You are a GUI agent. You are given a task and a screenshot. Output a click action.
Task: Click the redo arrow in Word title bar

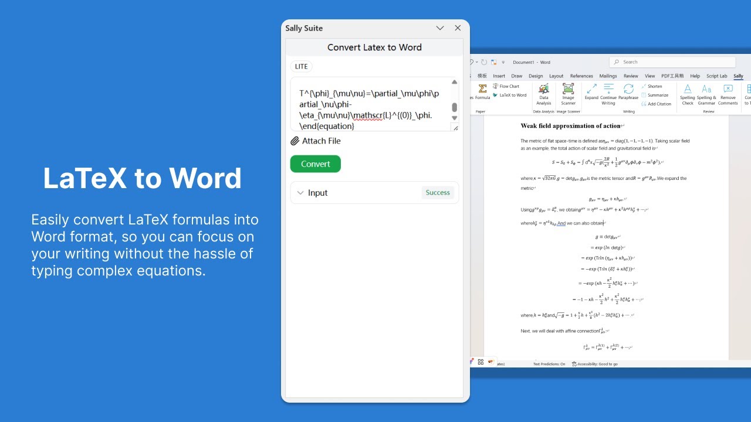tap(484, 62)
